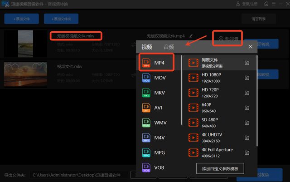Edit the 4K UHDTV preset parameters
290x182 pixels.
point(246,138)
